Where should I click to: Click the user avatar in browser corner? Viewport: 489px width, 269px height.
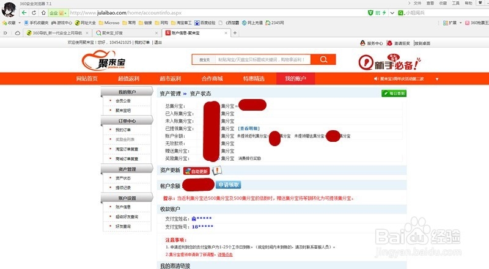(9, 9)
